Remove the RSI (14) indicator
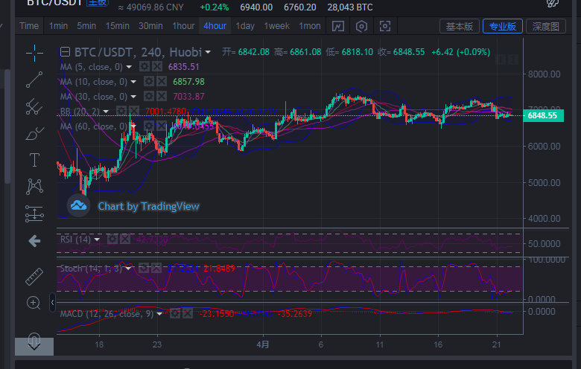This screenshot has height=369, width=581. [125, 239]
